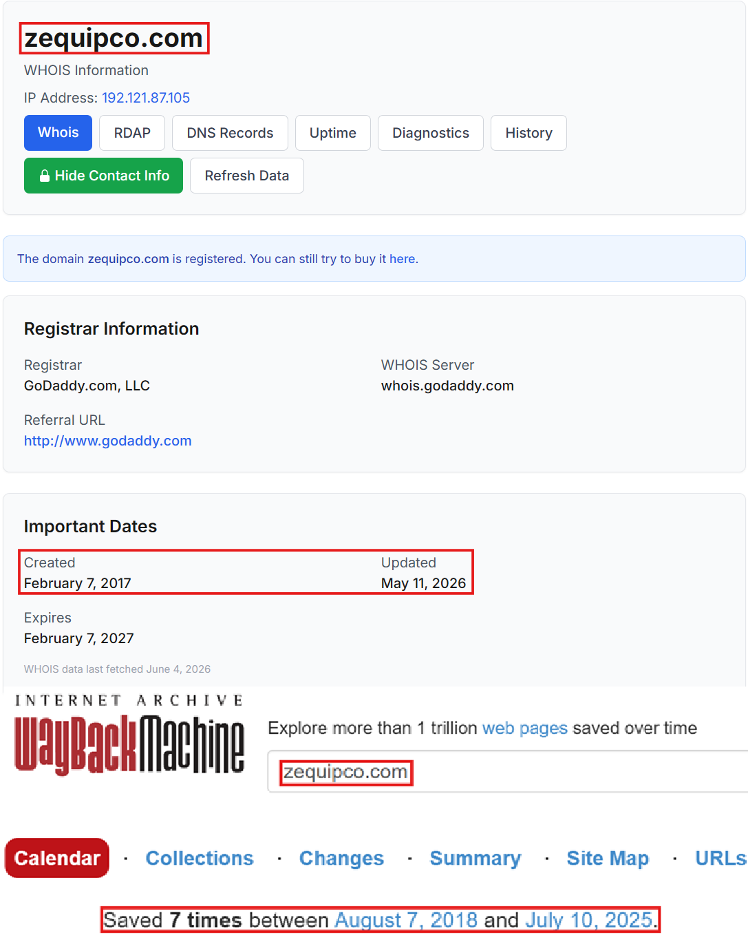Image resolution: width=748 pixels, height=942 pixels.
Task: Click the Registrar Information heading
Action: [111, 328]
